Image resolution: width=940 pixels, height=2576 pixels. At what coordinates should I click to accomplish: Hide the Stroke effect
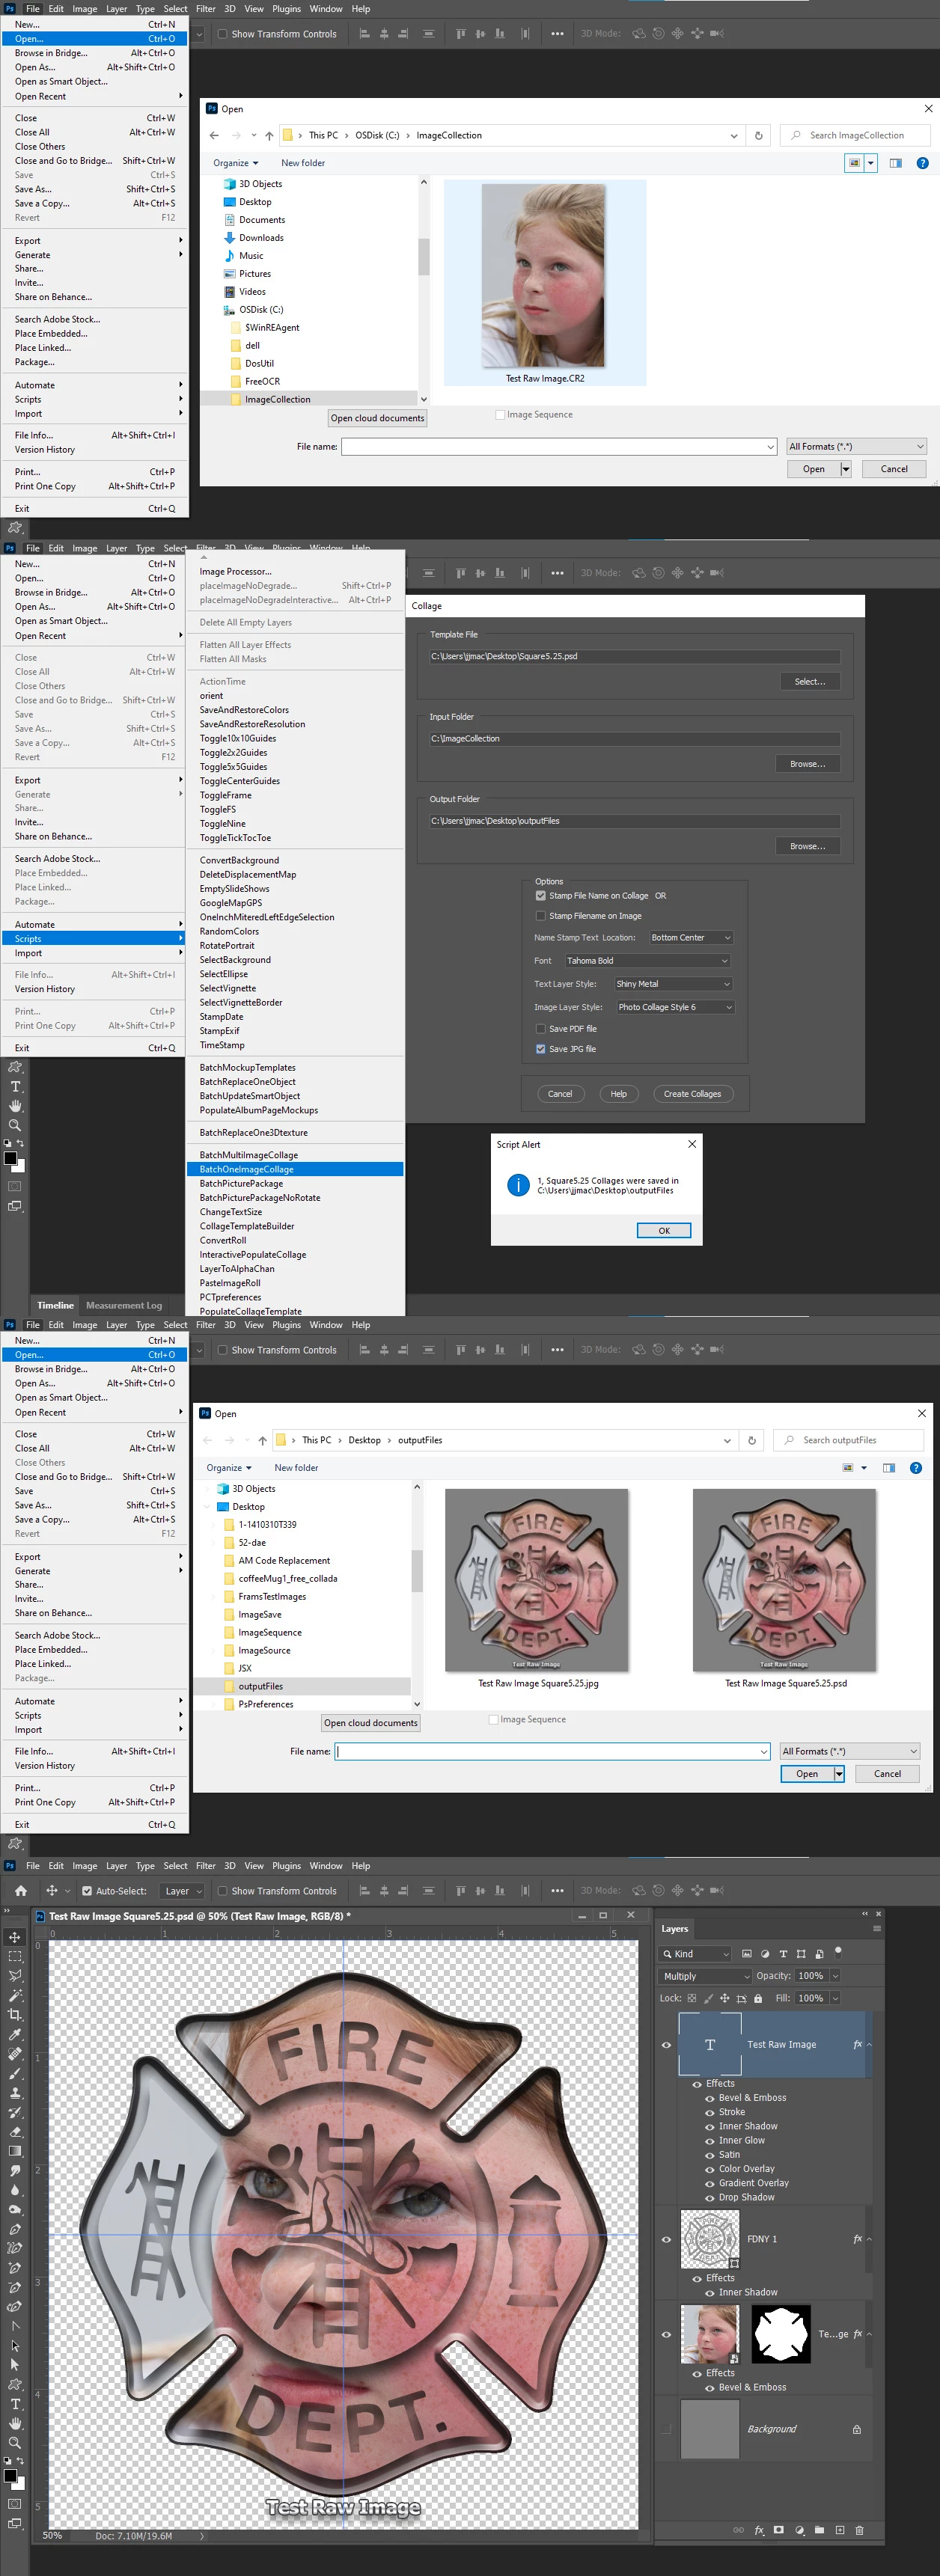710,2112
